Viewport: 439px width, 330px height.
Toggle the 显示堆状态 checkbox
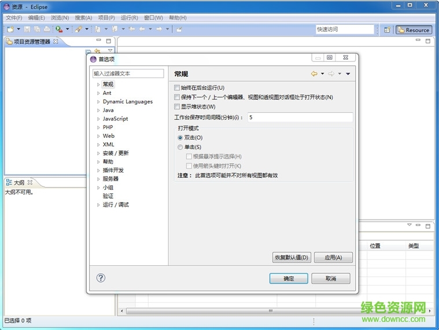(x=177, y=107)
